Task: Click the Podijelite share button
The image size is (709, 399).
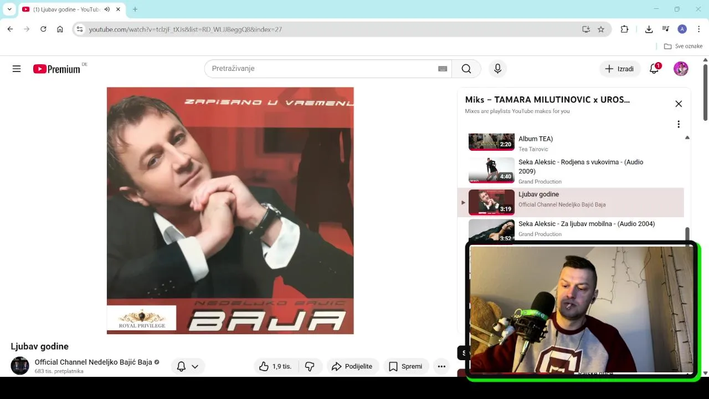Action: (352, 366)
